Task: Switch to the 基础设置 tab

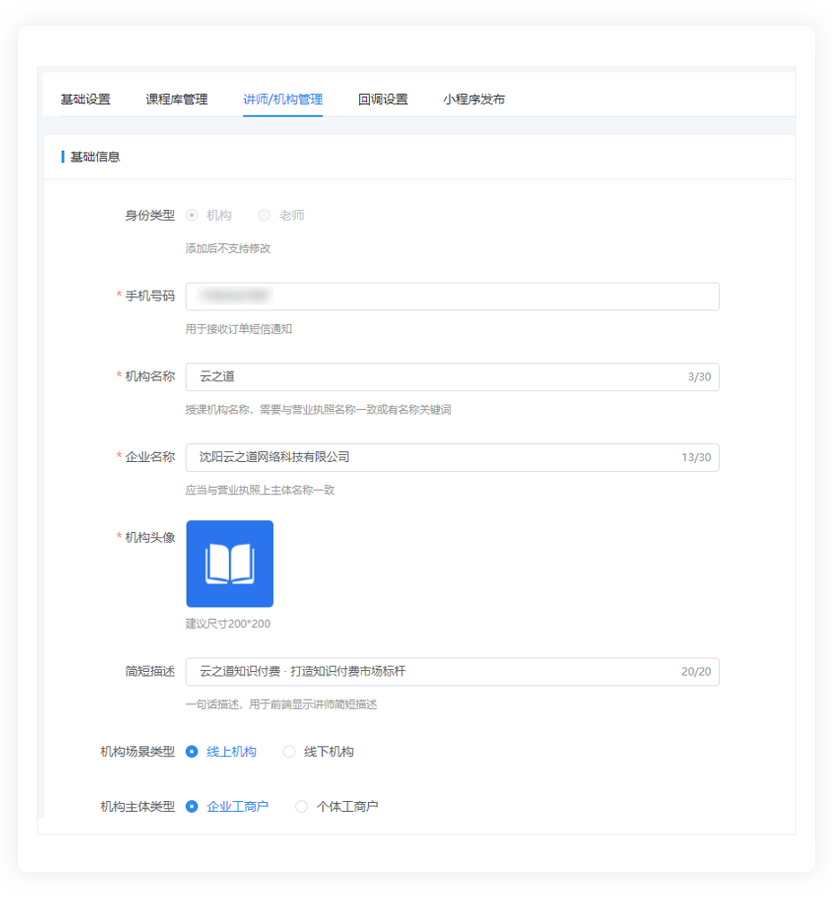Action: (85, 100)
